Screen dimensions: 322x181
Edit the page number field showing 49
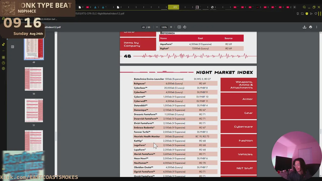[x=143, y=27]
